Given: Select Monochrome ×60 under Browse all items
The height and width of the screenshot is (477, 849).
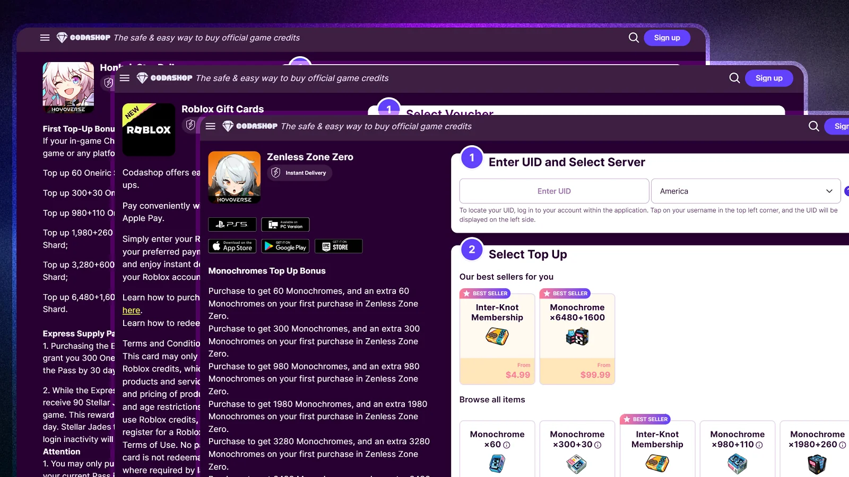Looking at the screenshot, I should 497,449.
